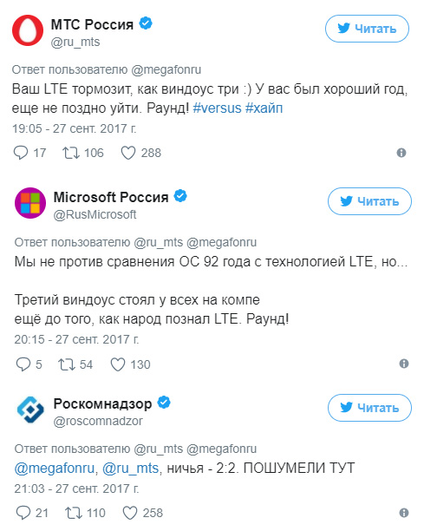Open info icon on Microsoft tweet

click(404, 364)
